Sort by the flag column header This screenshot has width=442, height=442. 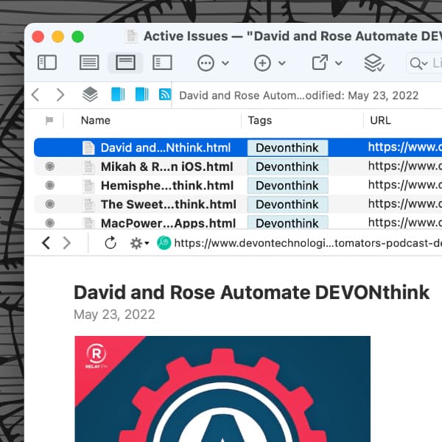coord(49,120)
